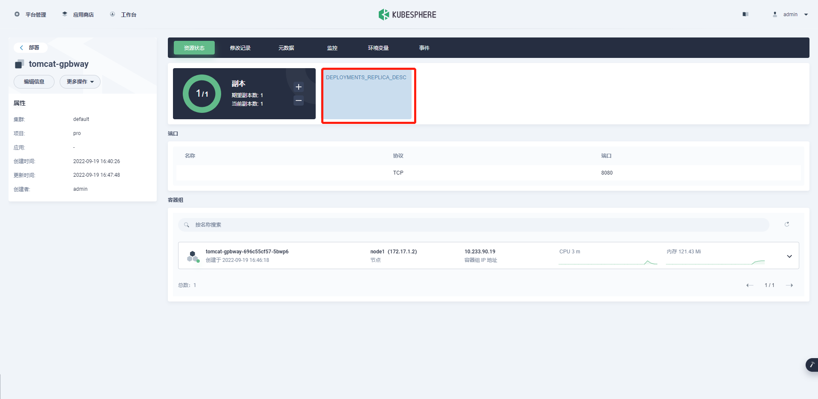The width and height of the screenshot is (818, 399).
Task: Click the update time 2022-09-19 16:47:48
Action: [x=97, y=175]
